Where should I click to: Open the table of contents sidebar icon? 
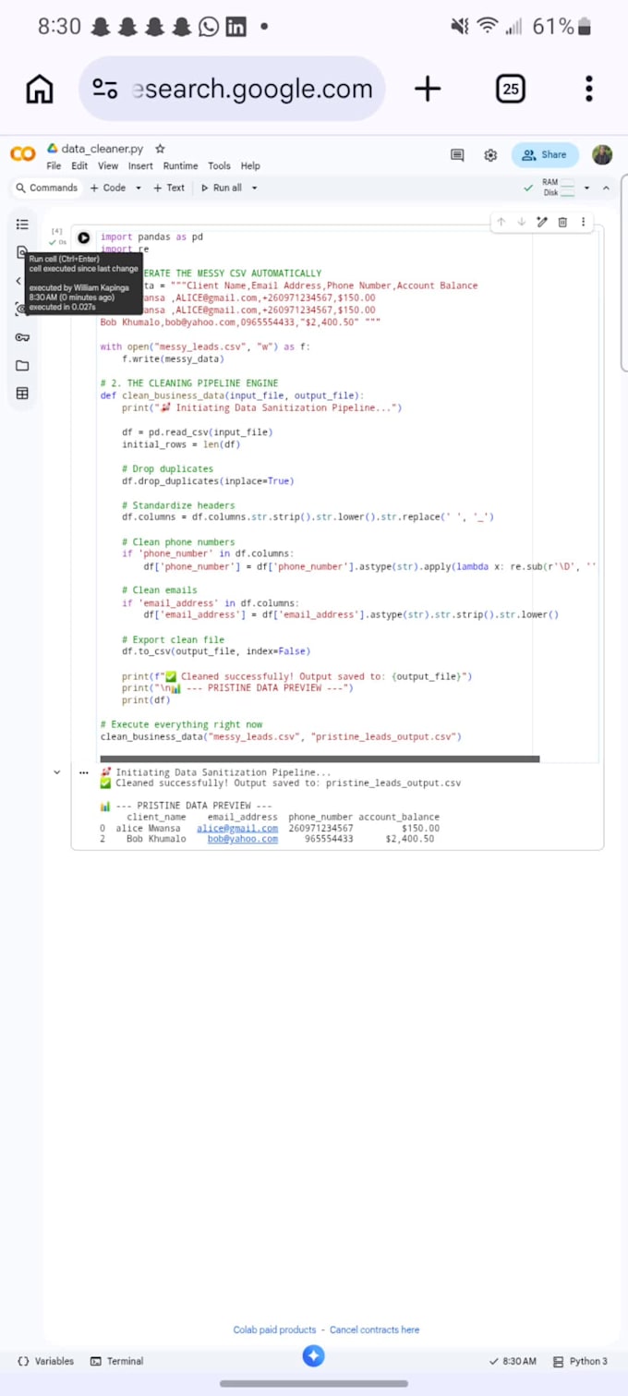click(x=22, y=225)
